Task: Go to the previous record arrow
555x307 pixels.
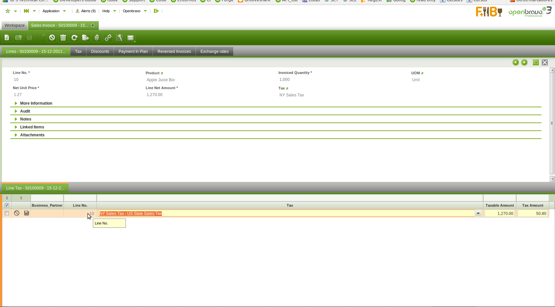Action: (516, 62)
